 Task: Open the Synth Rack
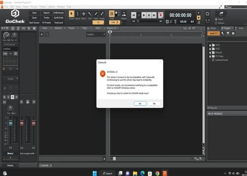pyautogui.click(x=58, y=18)
